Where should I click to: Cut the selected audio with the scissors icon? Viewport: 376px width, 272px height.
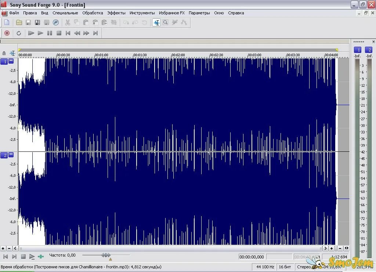67,22
